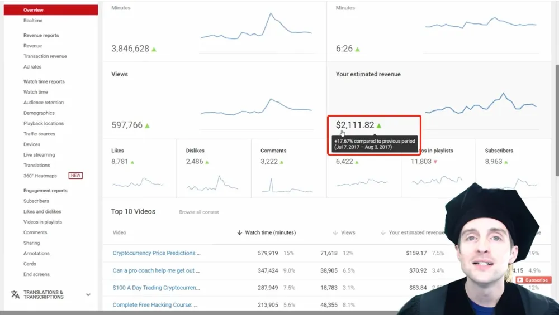This screenshot has height=315, width=559.
Task: Click the Translations & Transcriptions translate icon
Action: 15,295
